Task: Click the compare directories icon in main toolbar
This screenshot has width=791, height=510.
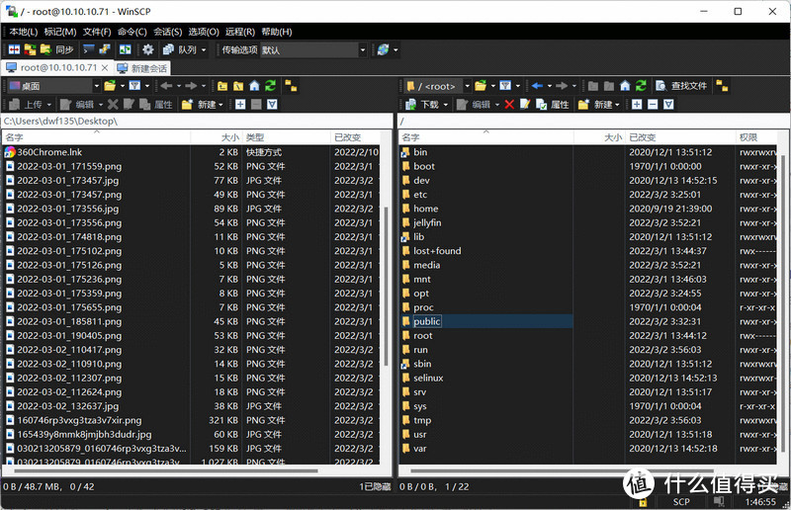Action: (x=14, y=49)
